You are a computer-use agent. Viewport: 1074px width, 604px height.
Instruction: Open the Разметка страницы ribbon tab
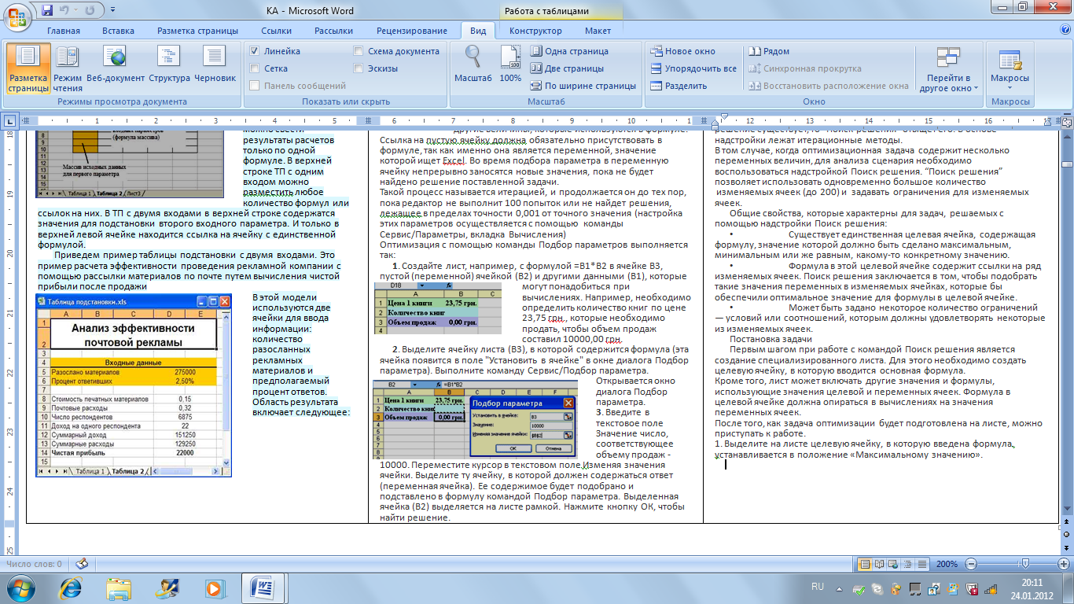pyautogui.click(x=197, y=31)
